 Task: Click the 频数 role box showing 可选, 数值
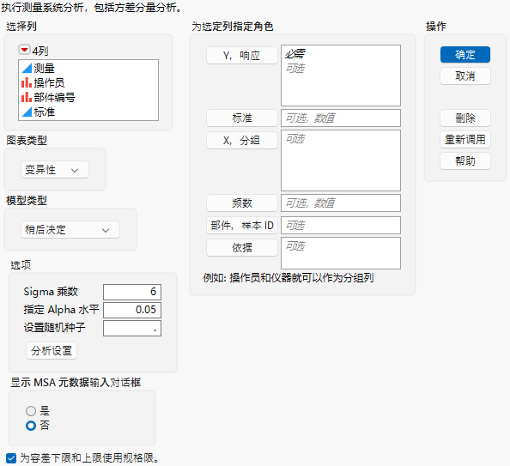(x=341, y=203)
